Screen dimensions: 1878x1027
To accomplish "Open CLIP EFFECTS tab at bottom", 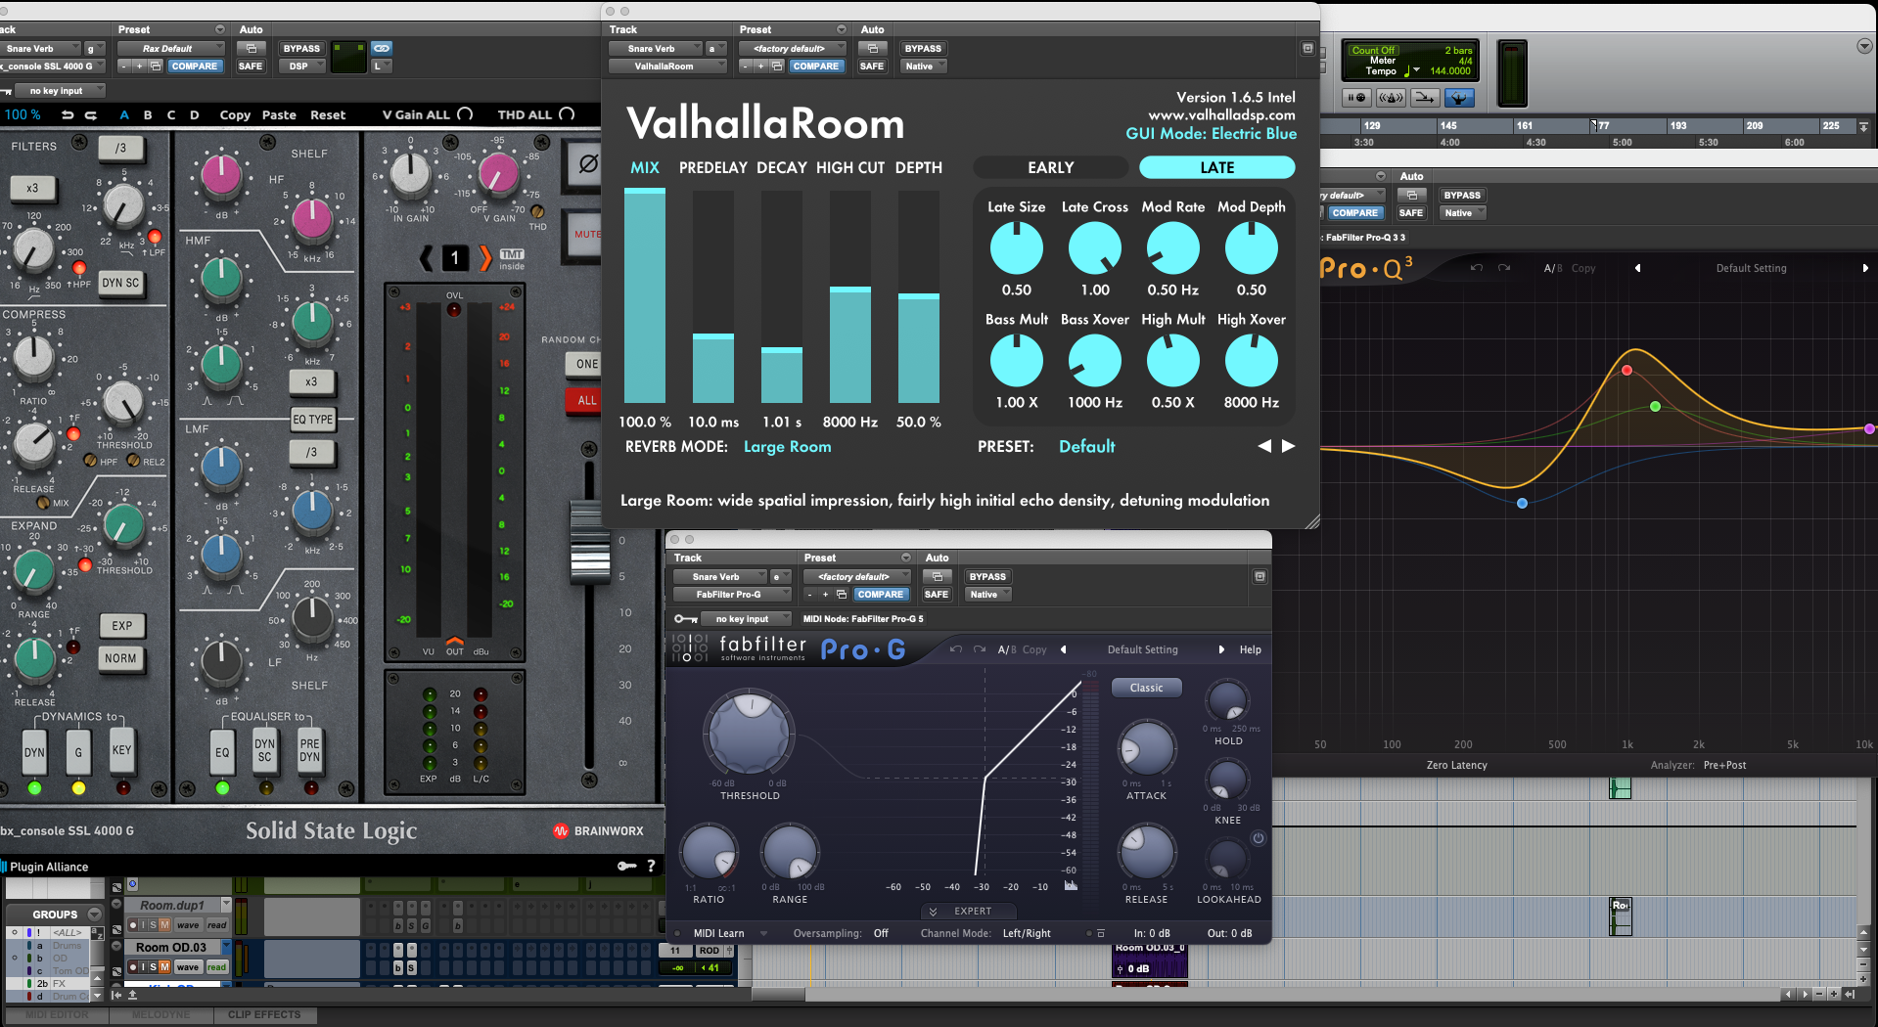I will 264,1014.
